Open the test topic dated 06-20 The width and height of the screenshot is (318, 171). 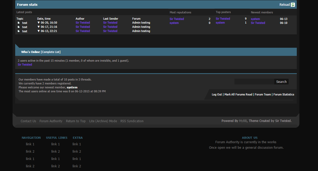[x=25, y=23]
